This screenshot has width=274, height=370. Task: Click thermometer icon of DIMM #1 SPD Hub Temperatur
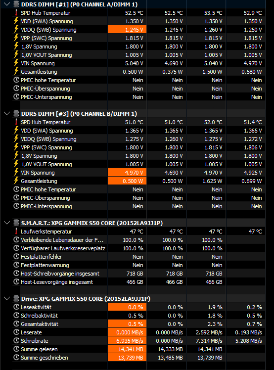[x=16, y=12]
